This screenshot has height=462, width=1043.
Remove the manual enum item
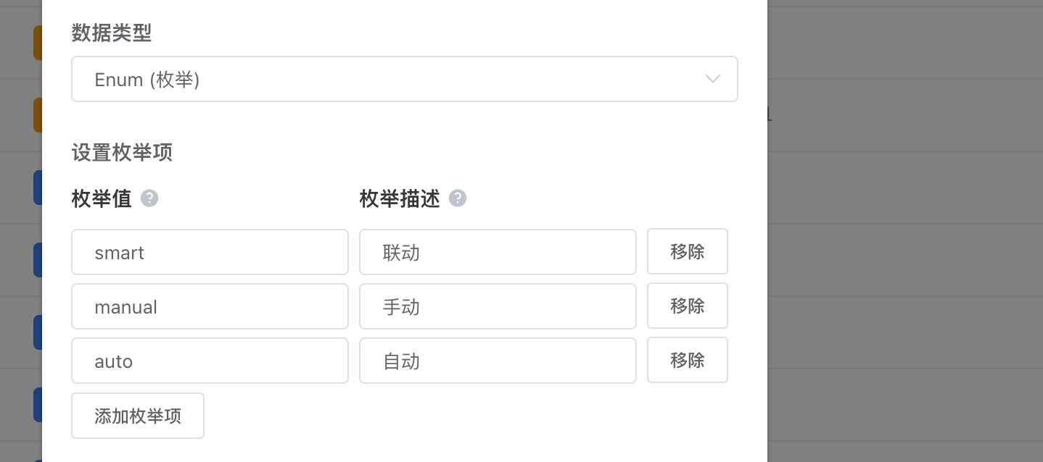[x=687, y=306]
